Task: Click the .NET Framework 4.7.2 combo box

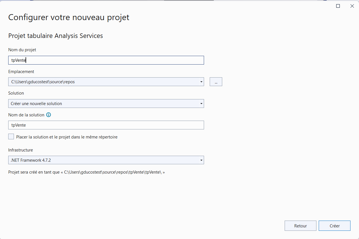Action: point(106,160)
